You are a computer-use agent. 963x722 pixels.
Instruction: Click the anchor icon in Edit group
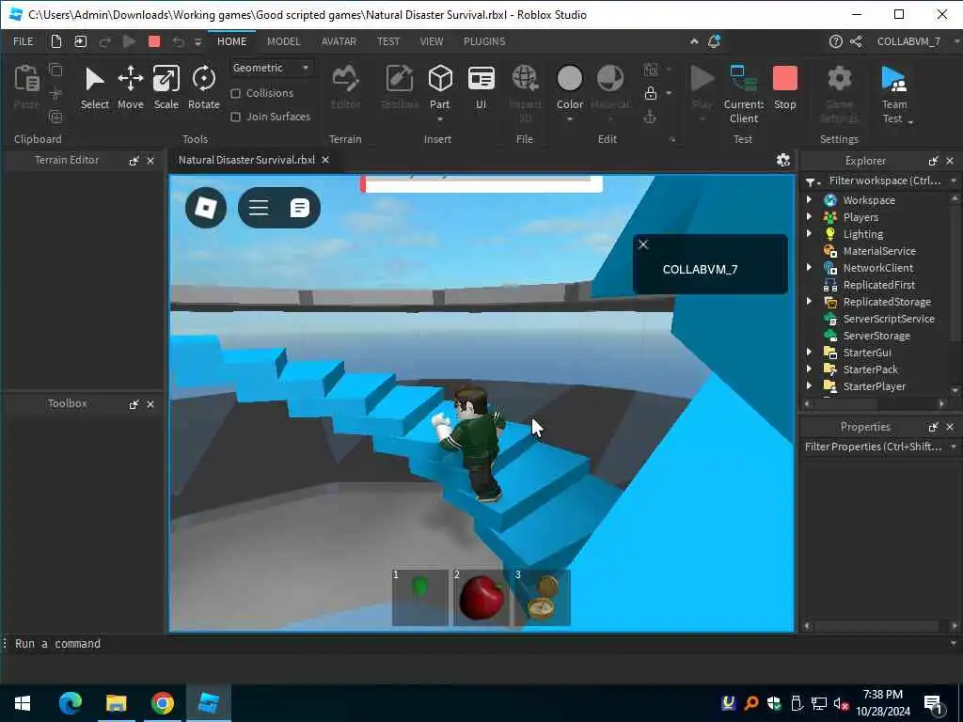click(x=650, y=117)
